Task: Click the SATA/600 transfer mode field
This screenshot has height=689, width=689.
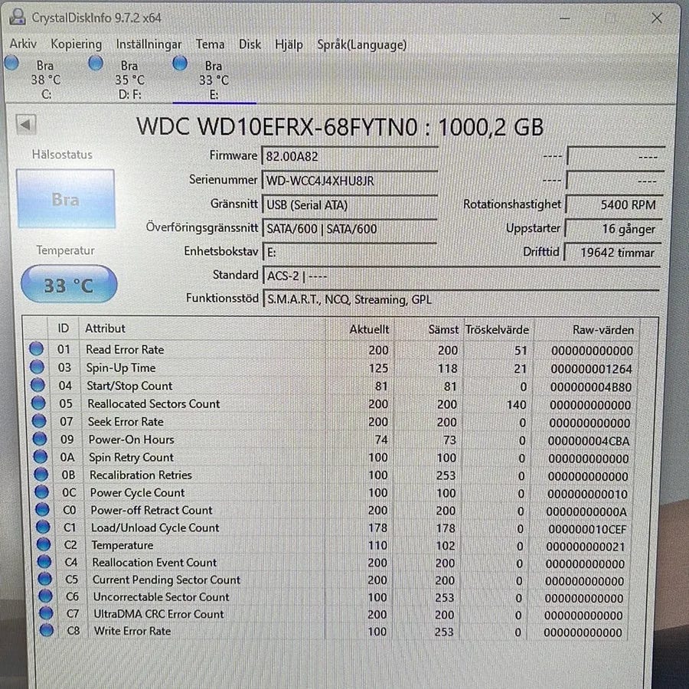Action: [x=349, y=228]
